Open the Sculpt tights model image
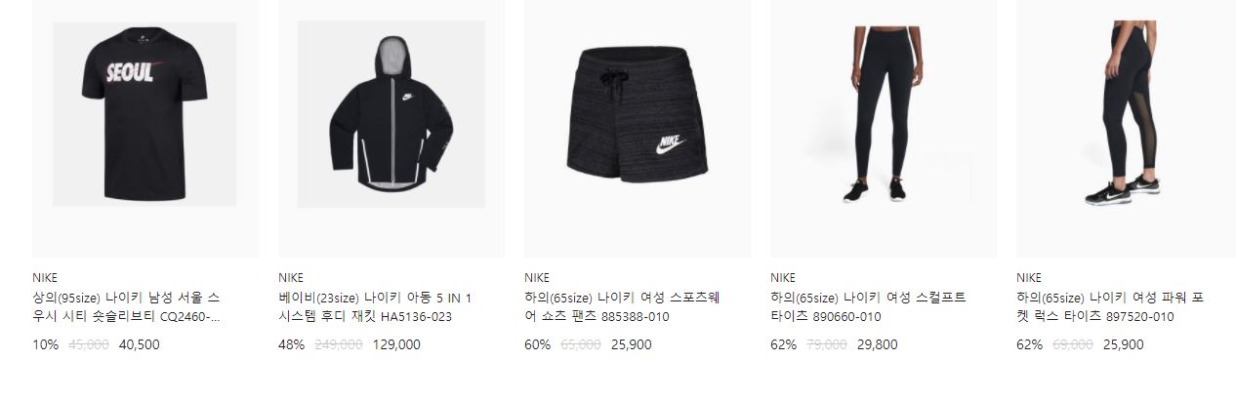This screenshot has width=1236, height=400. point(884,127)
